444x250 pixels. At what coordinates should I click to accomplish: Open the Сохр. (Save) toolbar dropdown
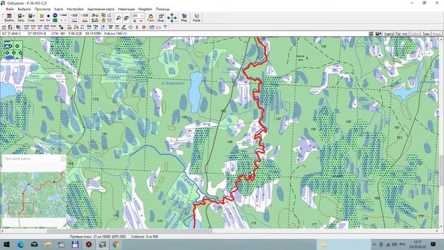[x=31, y=17]
